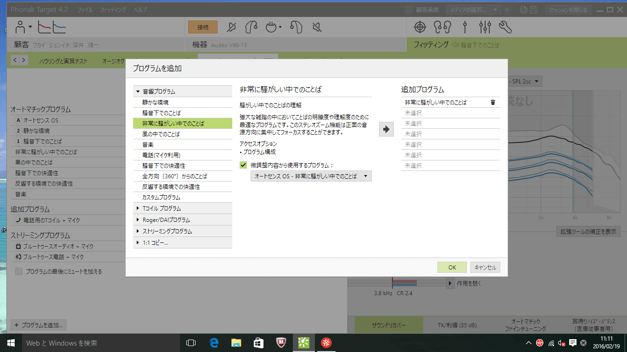Image resolution: width=627 pixels, height=352 pixels.
Task: Open the triple sliders fine tuning icon
Action: [485, 27]
